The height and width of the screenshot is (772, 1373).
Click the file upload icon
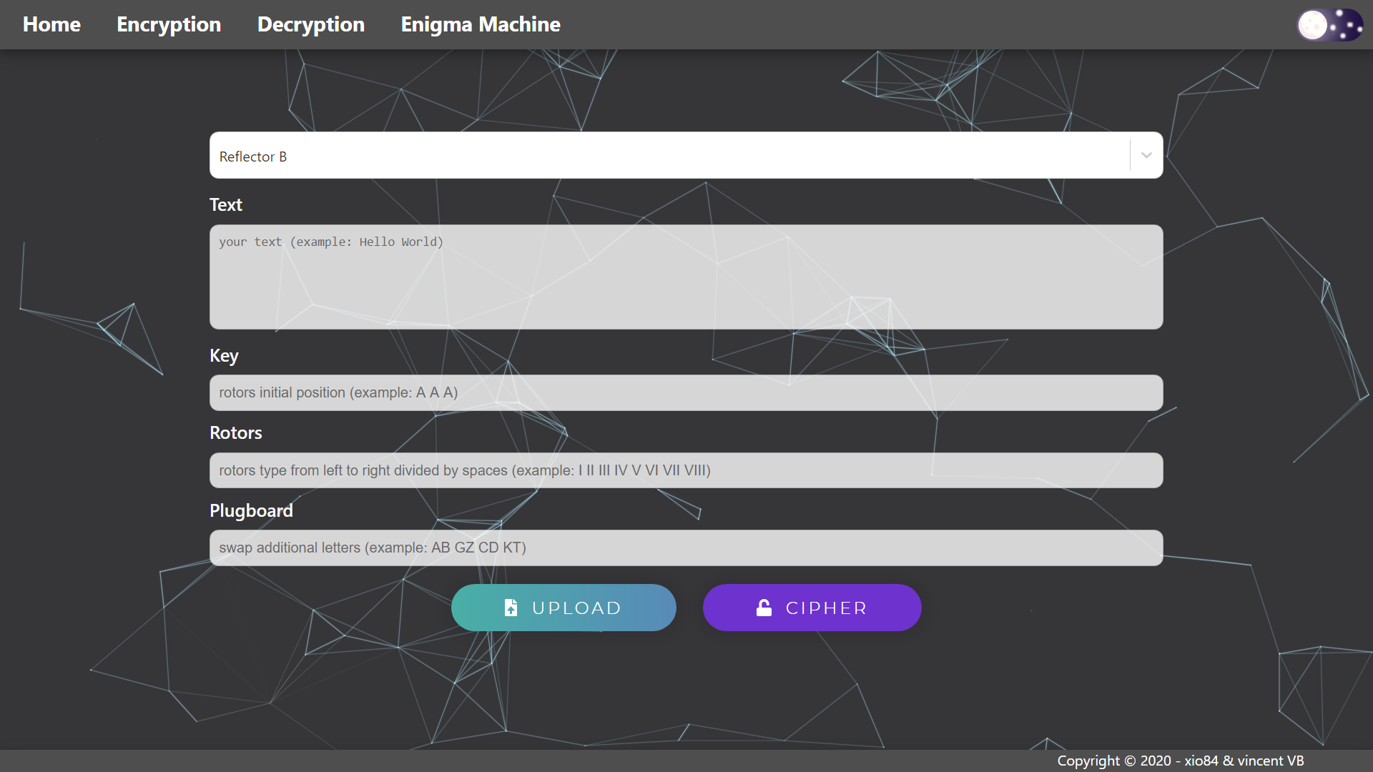[x=511, y=608]
